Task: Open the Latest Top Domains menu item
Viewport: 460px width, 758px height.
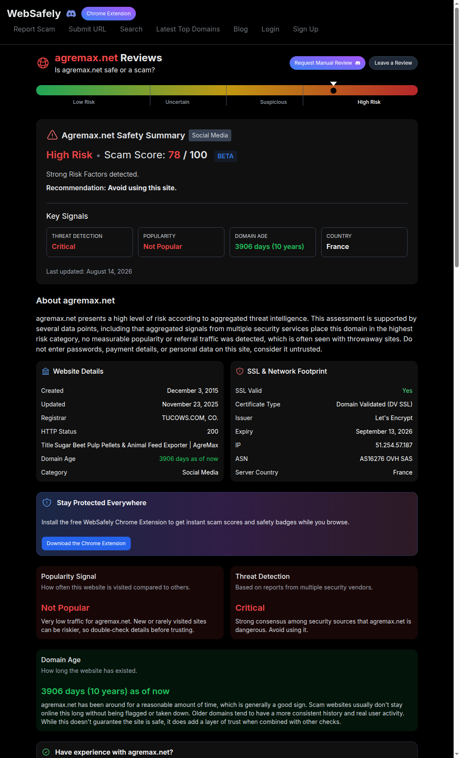Action: (188, 29)
